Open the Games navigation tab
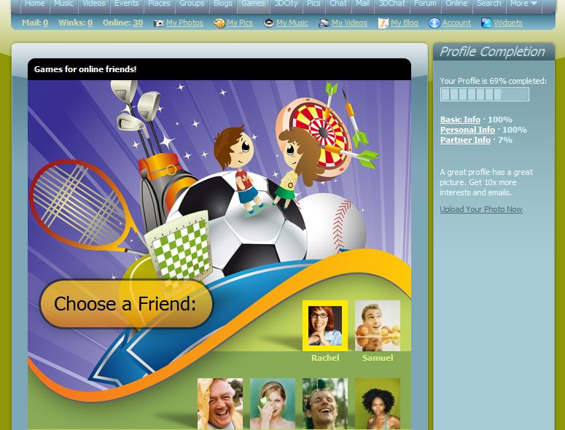Viewport: 565px width, 430px height. point(253,4)
